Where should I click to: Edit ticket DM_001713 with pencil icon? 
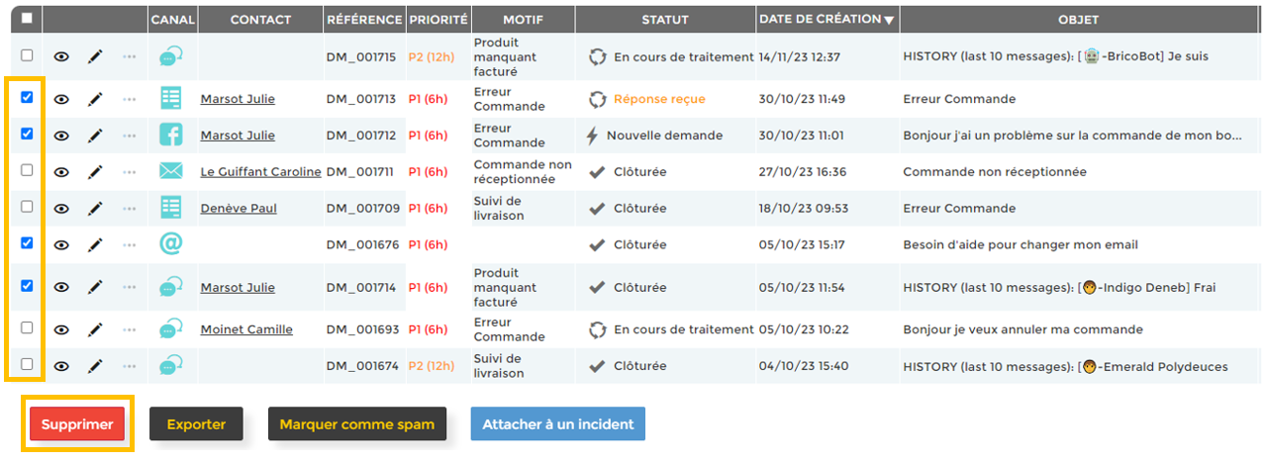95,99
